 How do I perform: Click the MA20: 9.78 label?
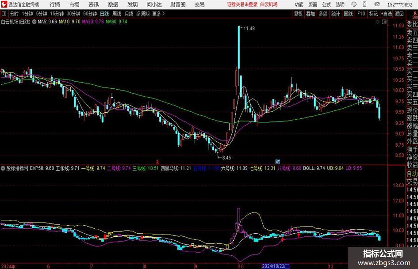93,22
